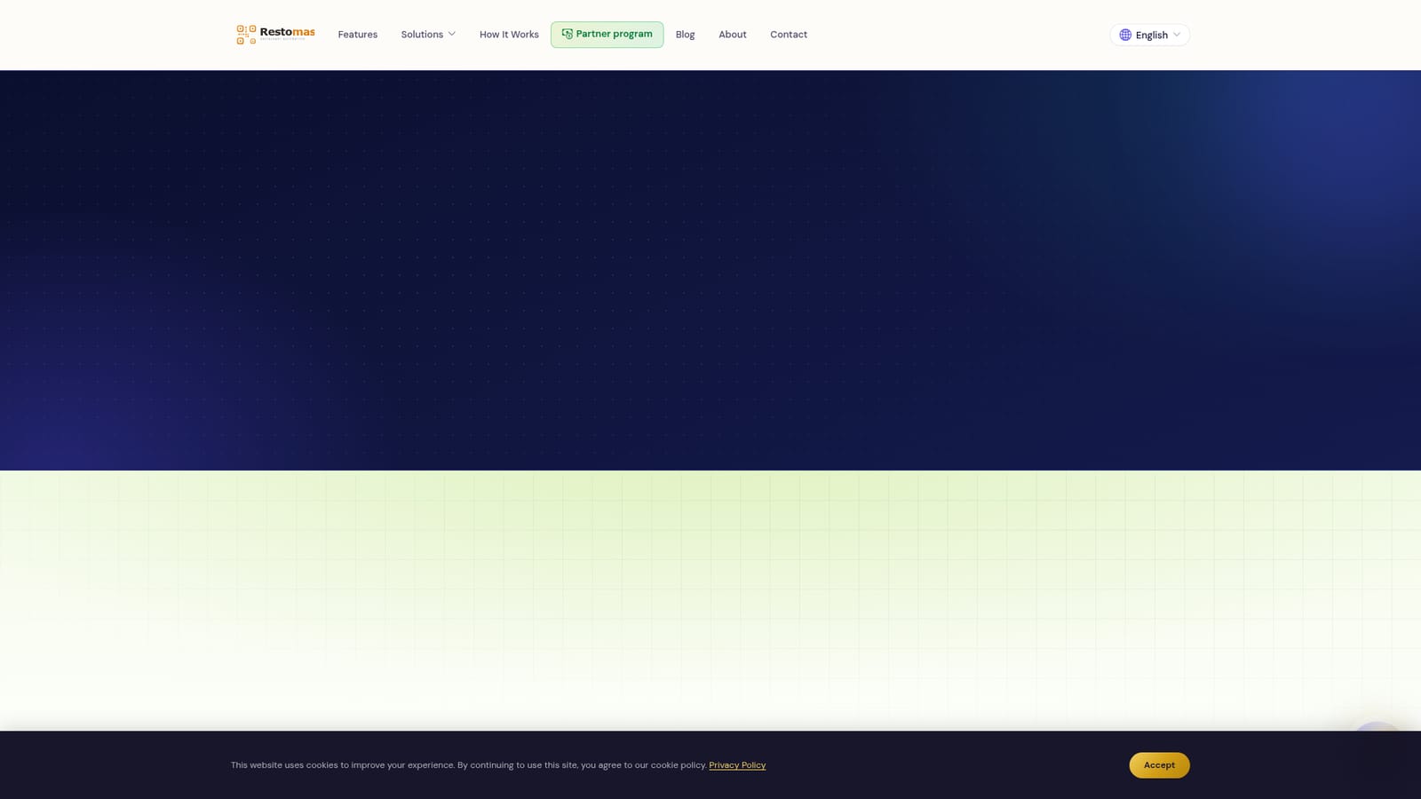Go to How It Works
This screenshot has width=1421, height=799.
click(509, 35)
